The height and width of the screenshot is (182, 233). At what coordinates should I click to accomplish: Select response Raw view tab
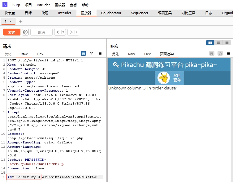point(132,54)
